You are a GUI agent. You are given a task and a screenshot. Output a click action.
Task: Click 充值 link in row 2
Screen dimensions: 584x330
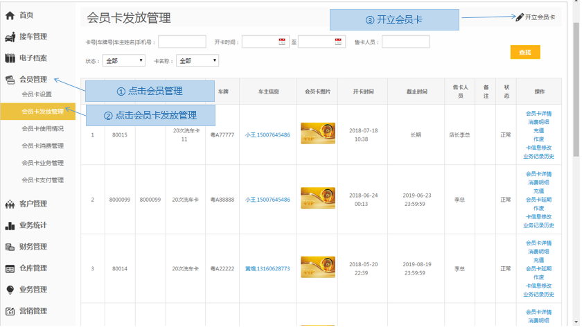point(538,191)
